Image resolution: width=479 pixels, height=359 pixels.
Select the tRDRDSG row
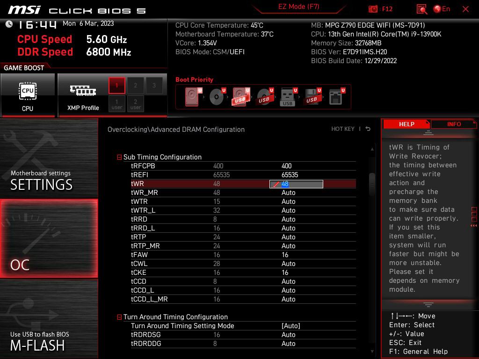click(x=243, y=335)
